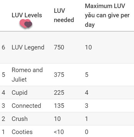Click the Romeo and Juliet level name
This screenshot has height=137, width=134.
pyautogui.click(x=27, y=75)
